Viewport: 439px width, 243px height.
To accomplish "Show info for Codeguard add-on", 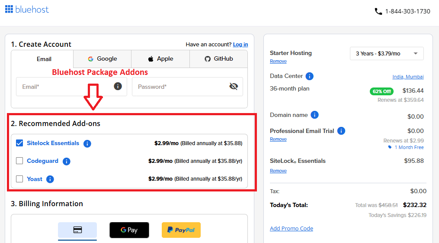I will pos(66,161).
